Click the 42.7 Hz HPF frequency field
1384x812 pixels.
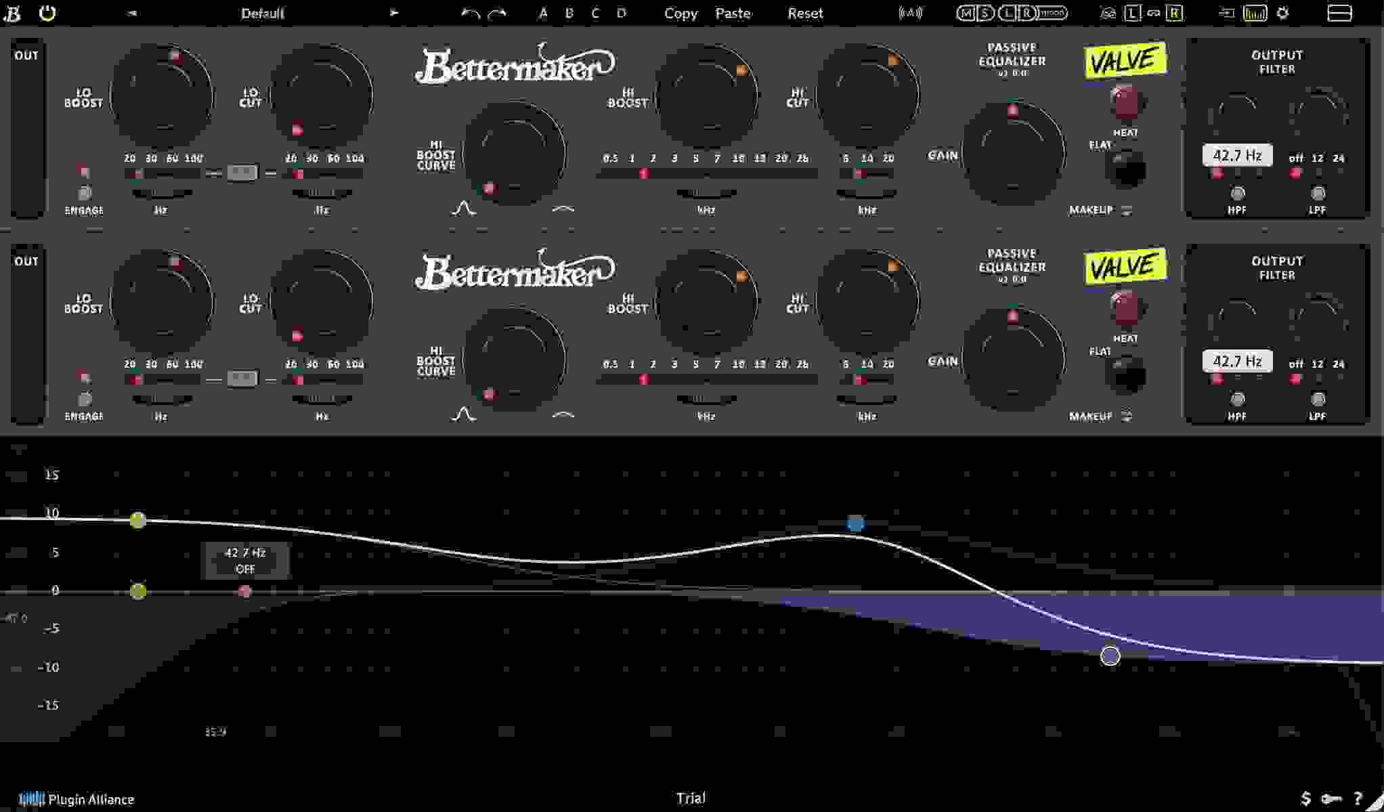1236,155
